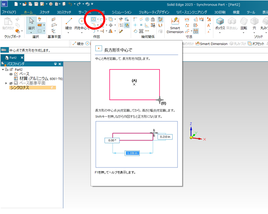This screenshot has height=214, width=268.
Task: Toggle visibility eye of ベース item
Action: coord(11,74)
